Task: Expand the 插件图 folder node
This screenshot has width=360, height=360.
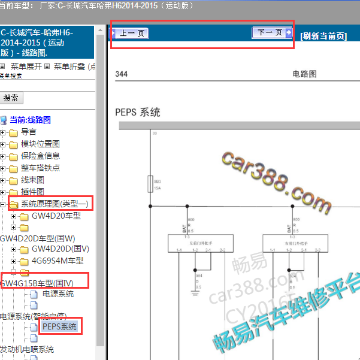Action: (2, 192)
